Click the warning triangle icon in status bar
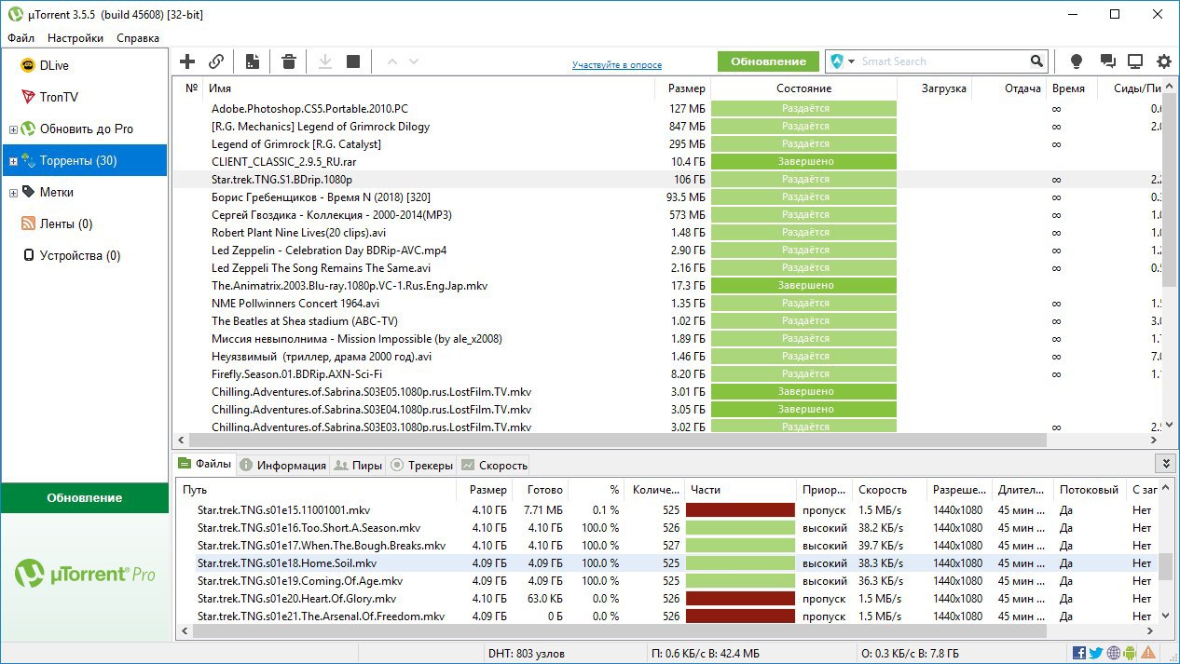 point(1148,653)
